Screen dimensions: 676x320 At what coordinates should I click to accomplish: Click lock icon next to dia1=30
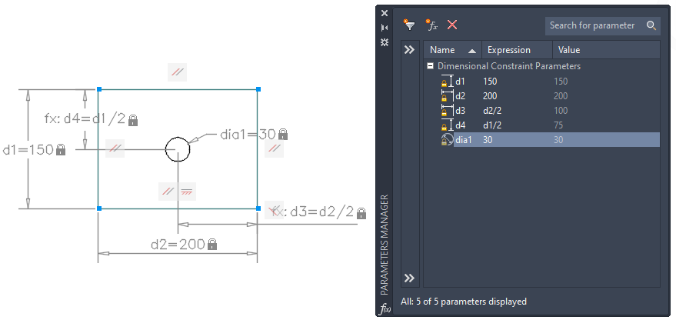tap(283, 134)
